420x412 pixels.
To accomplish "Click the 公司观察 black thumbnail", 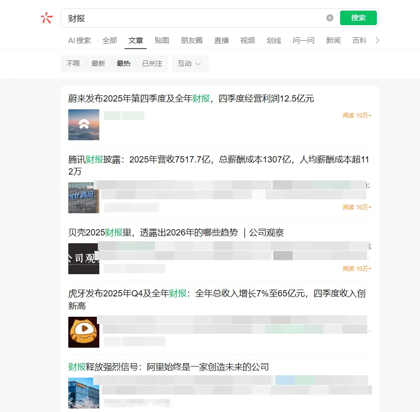I will (x=84, y=259).
